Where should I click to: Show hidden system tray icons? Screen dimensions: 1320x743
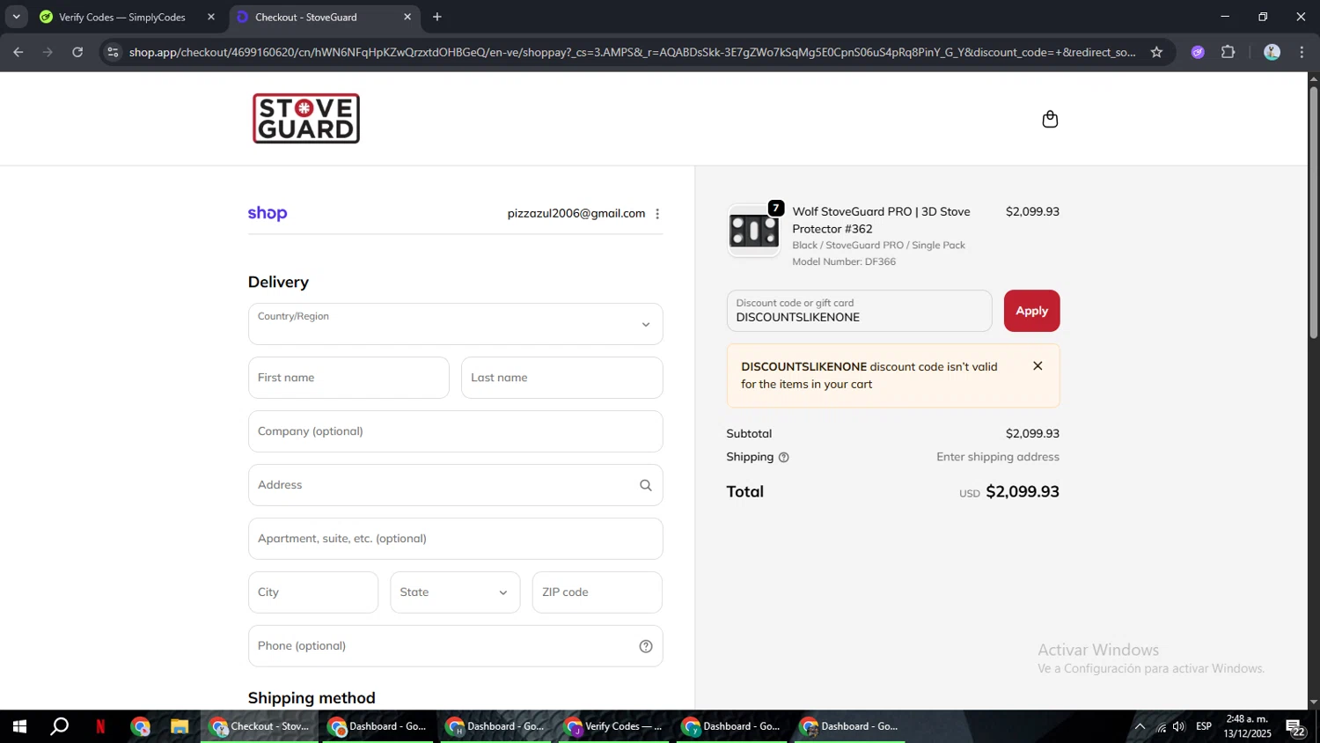click(1140, 727)
